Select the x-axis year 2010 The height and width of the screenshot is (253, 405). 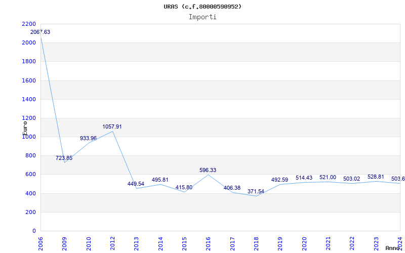(88, 244)
